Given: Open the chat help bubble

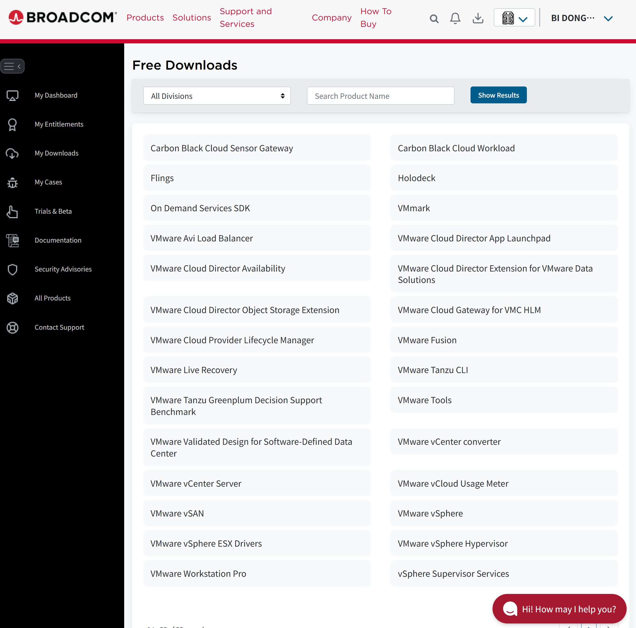Looking at the screenshot, I should pyautogui.click(x=559, y=609).
